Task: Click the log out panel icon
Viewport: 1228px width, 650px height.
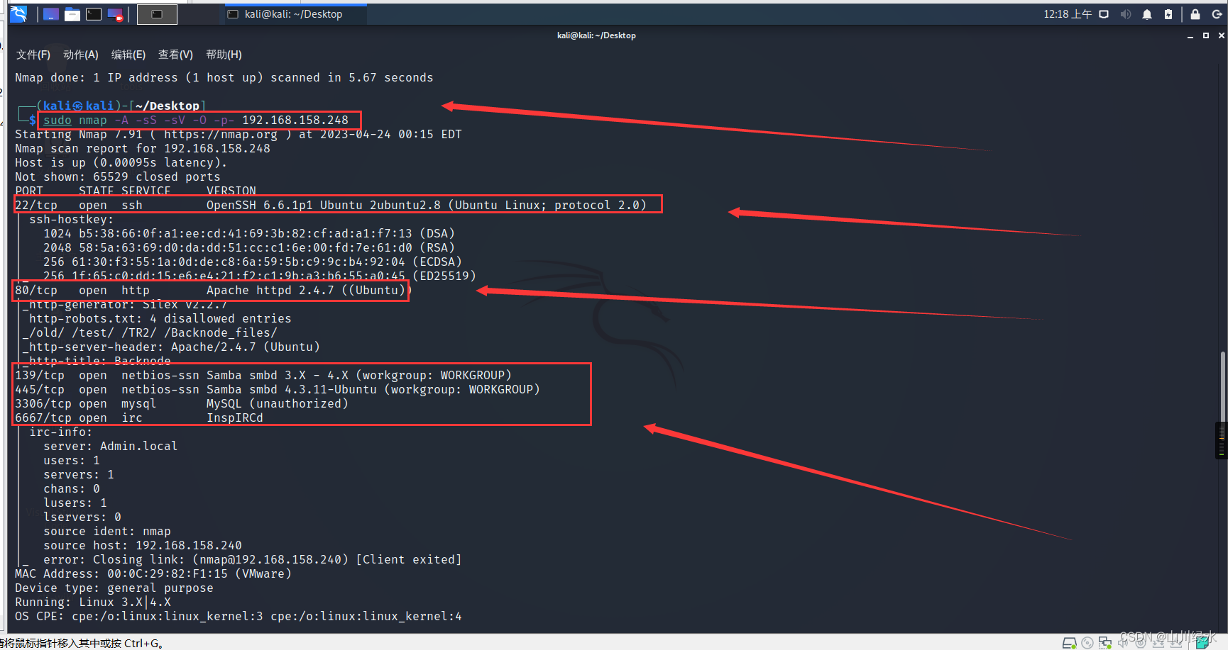Action: [x=1217, y=14]
